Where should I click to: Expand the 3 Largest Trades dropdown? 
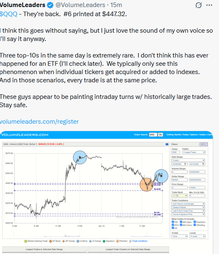click(194, 152)
